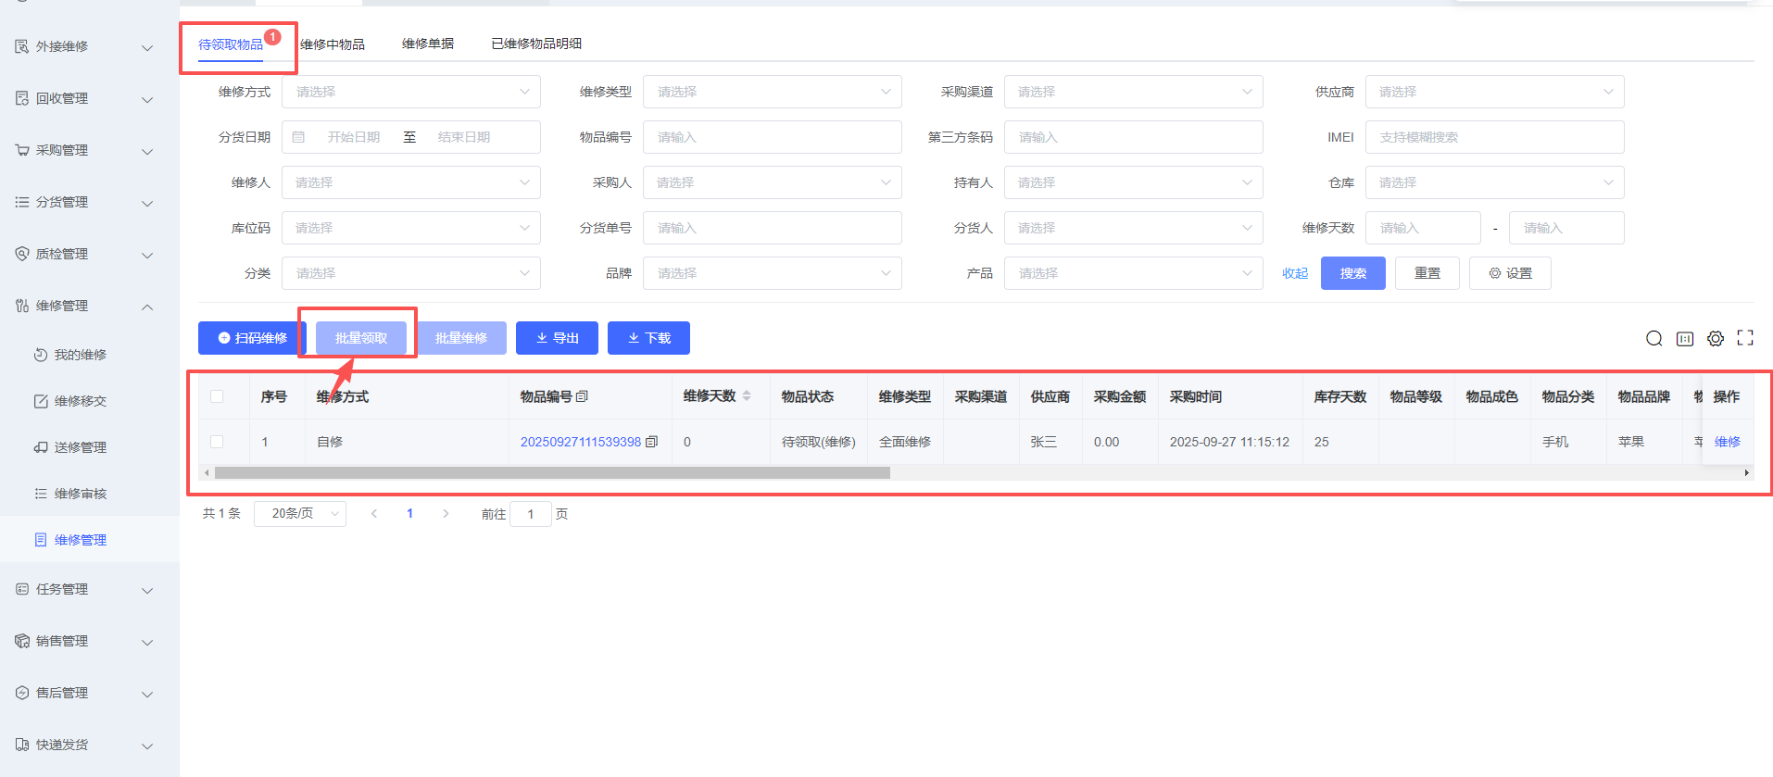The image size is (1773, 777).
Task: Click the copy icon in 物品编号 header
Action: tap(582, 396)
